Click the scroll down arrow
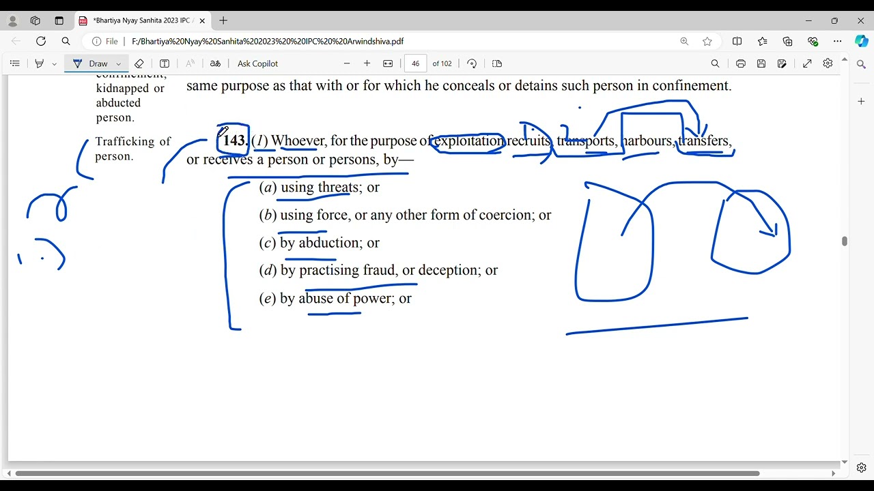This screenshot has height=491, width=874. 845,462
